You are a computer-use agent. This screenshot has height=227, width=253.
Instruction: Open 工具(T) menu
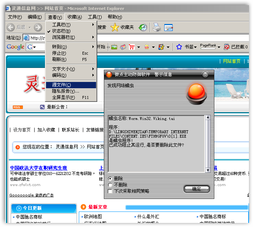tap(95, 17)
